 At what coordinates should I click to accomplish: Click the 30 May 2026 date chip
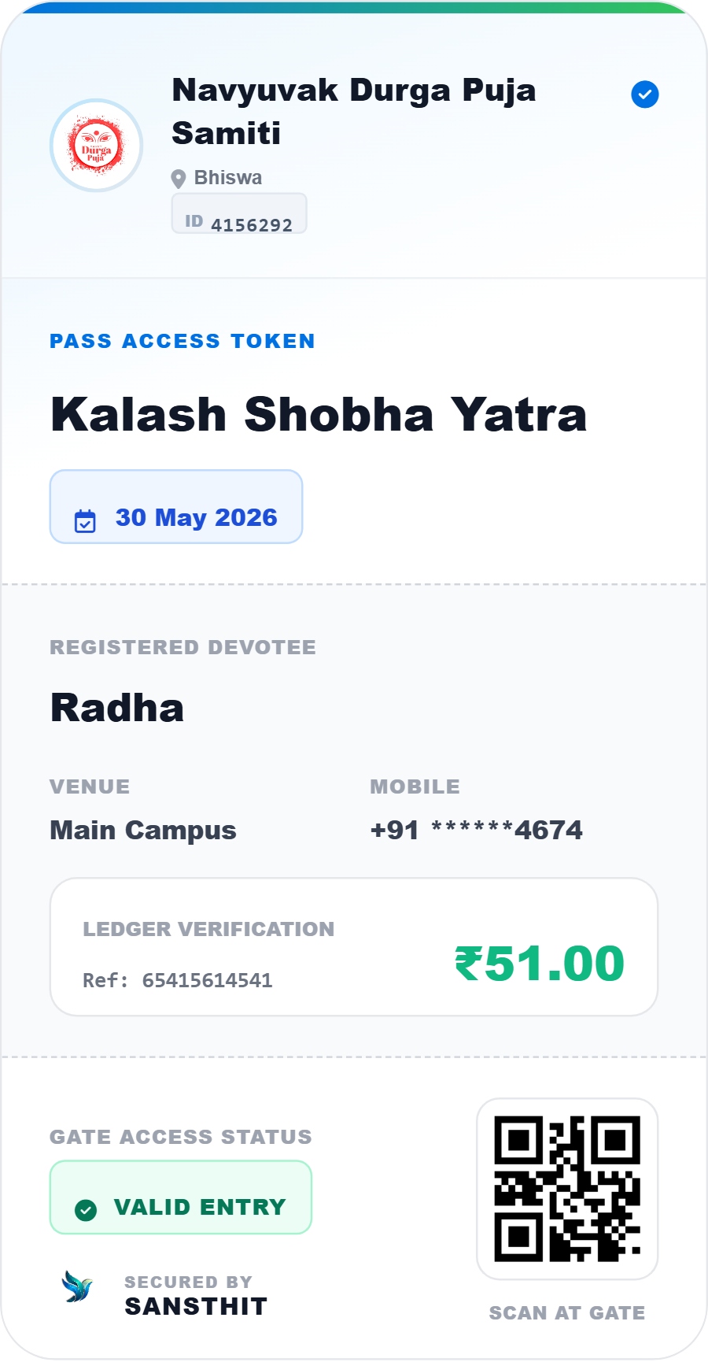[176, 507]
